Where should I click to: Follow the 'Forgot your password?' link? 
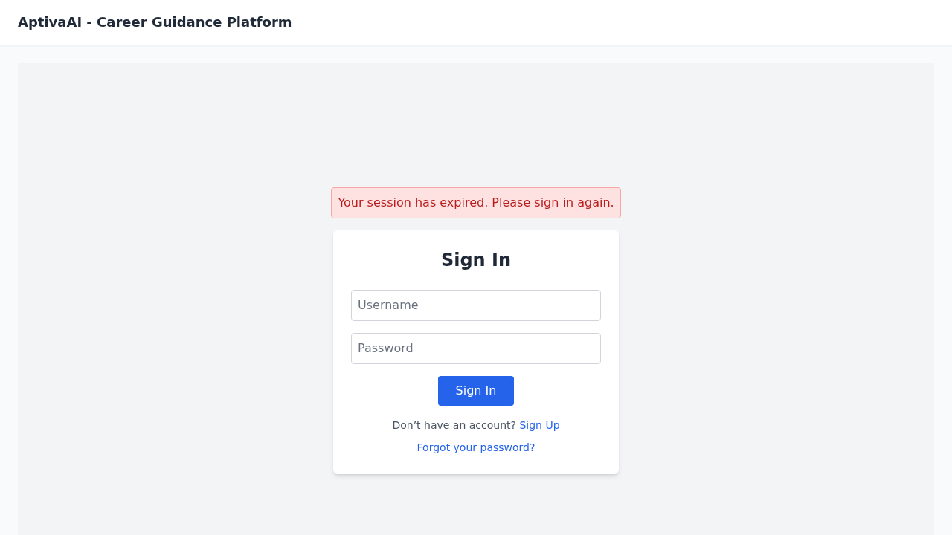coord(476,447)
